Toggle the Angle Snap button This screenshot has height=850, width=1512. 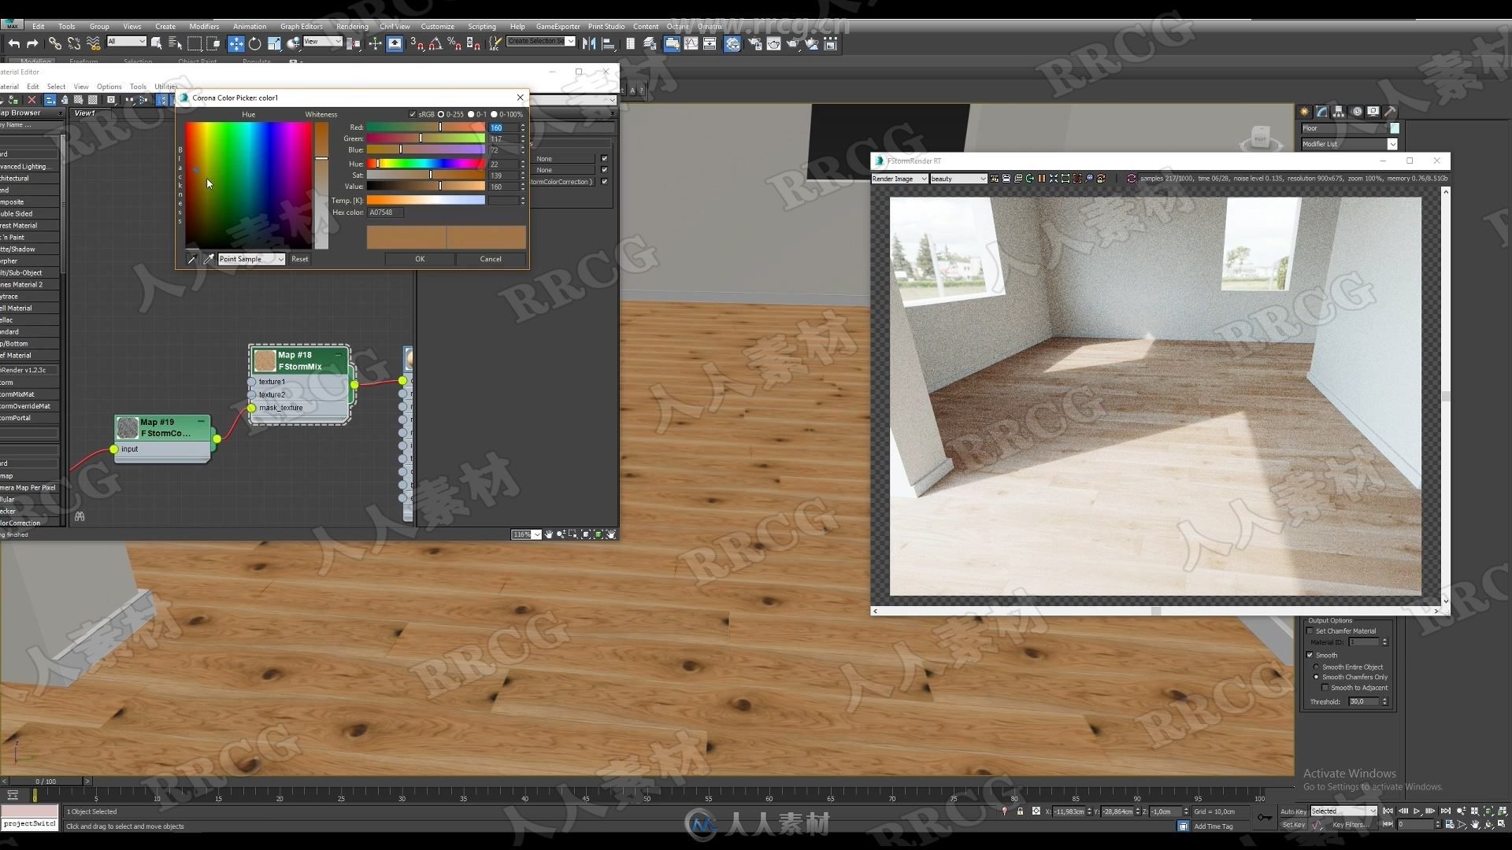click(435, 44)
